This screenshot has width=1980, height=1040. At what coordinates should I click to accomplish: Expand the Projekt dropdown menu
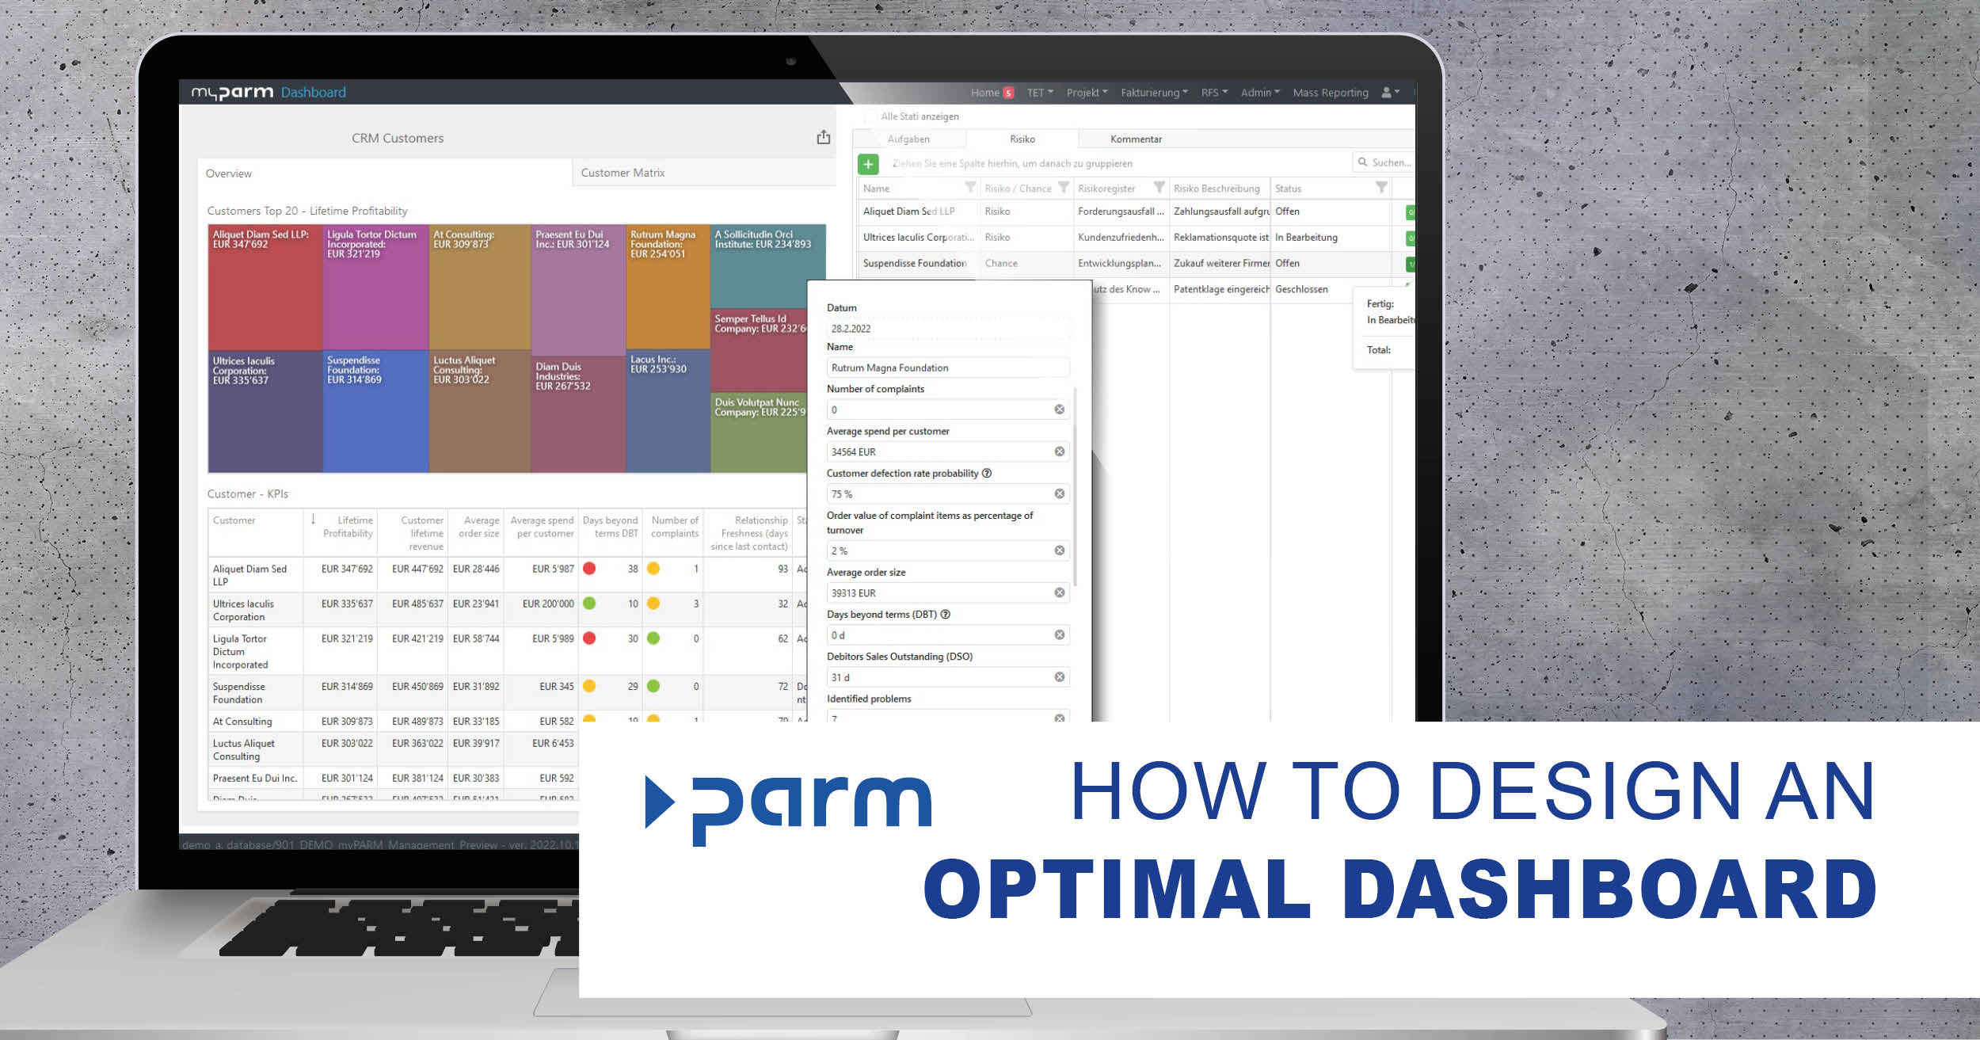point(1085,92)
